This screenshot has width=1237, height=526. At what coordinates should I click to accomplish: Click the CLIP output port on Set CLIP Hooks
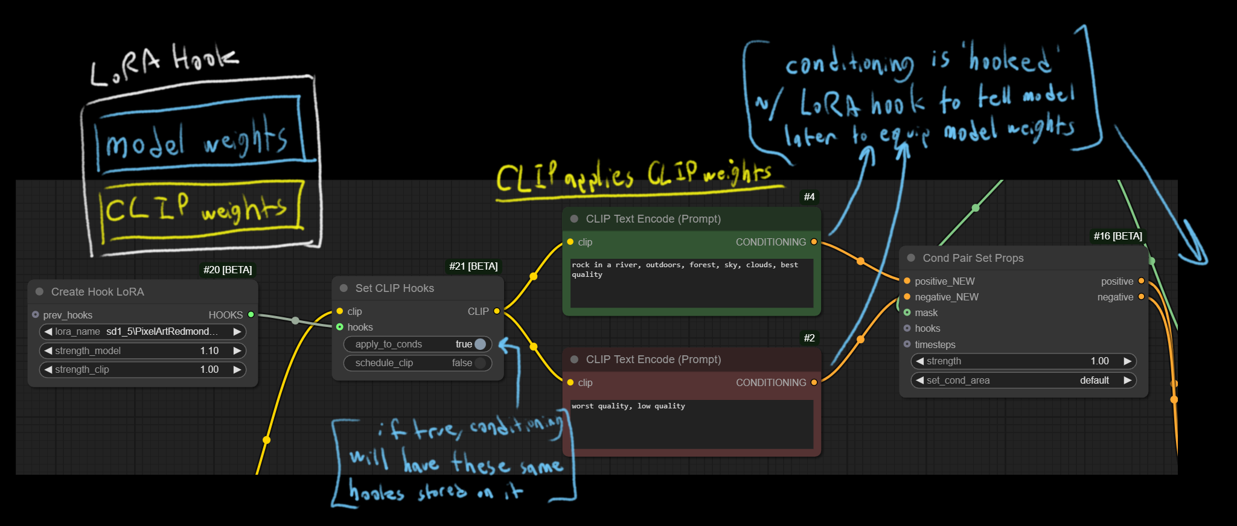[x=497, y=311]
